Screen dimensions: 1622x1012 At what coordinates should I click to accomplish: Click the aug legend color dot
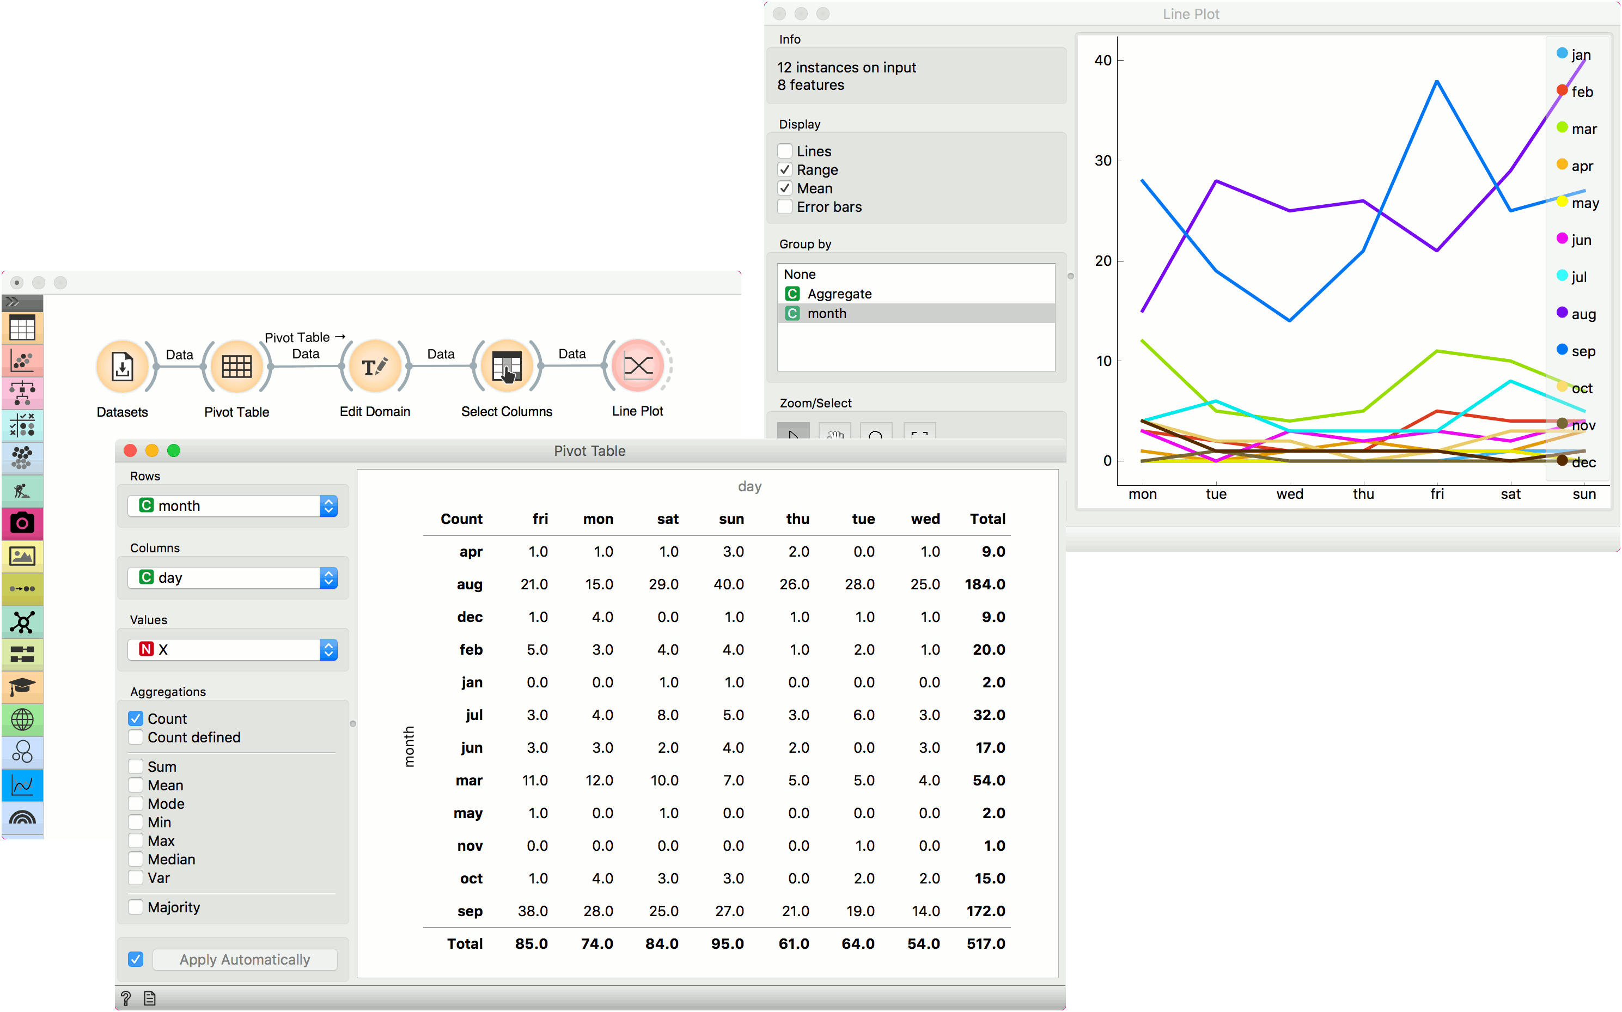[x=1562, y=313]
